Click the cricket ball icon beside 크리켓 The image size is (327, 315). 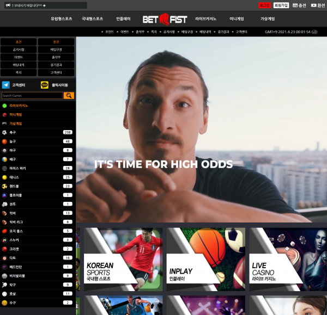pos(4,249)
